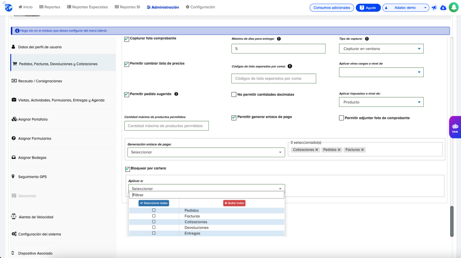Open Reportes BI menu
461x258 pixels.
point(127,7)
